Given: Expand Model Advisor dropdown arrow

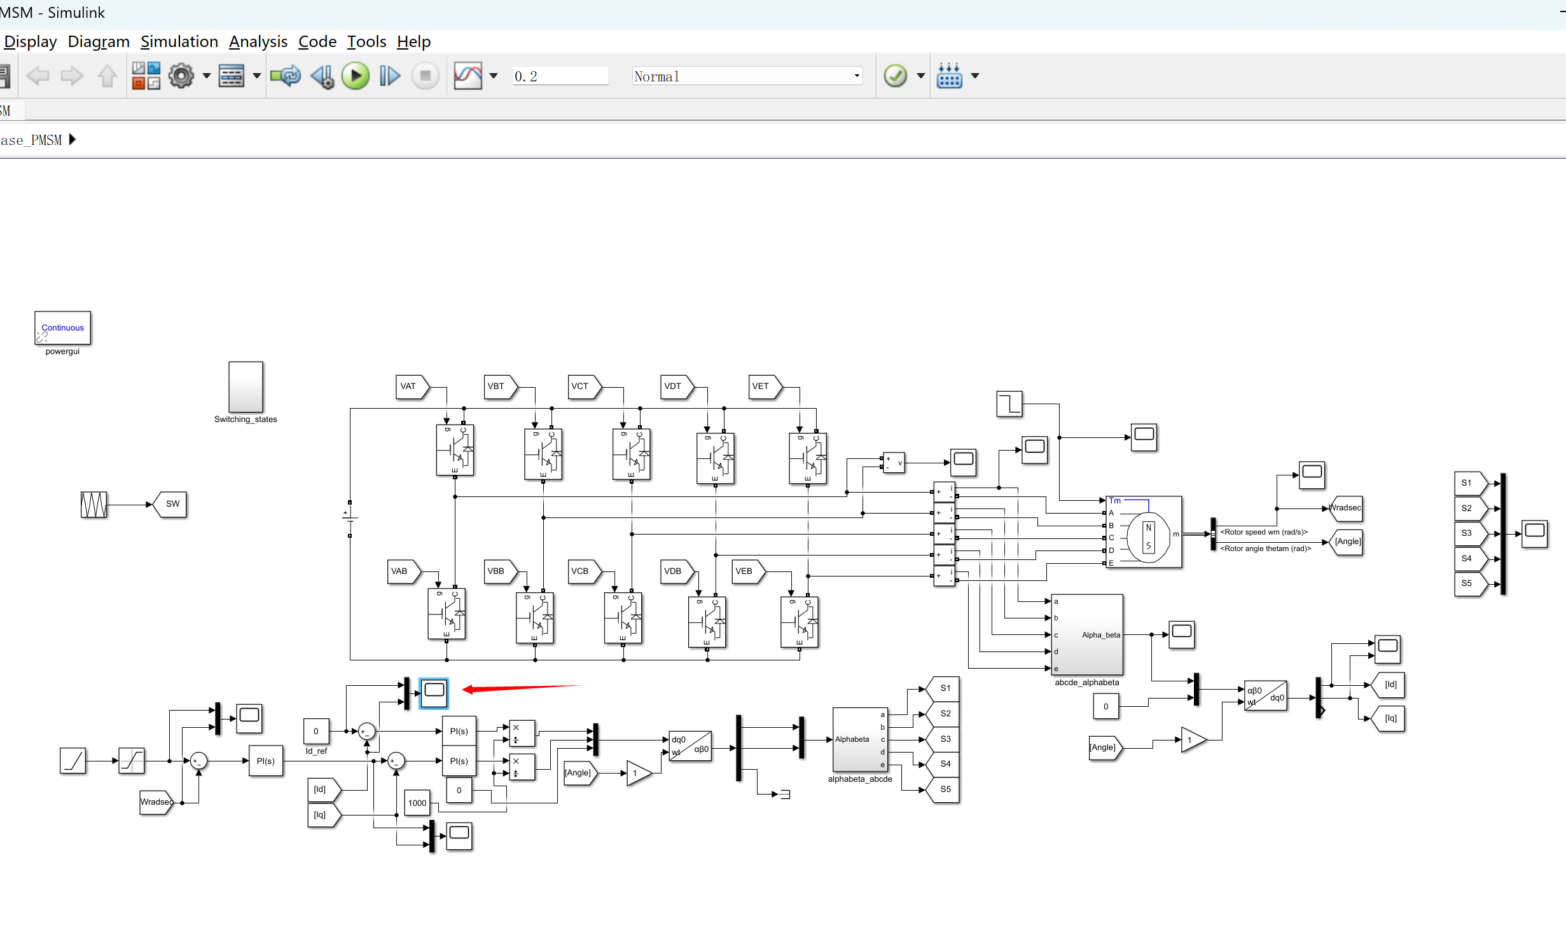Looking at the screenshot, I should click(920, 76).
